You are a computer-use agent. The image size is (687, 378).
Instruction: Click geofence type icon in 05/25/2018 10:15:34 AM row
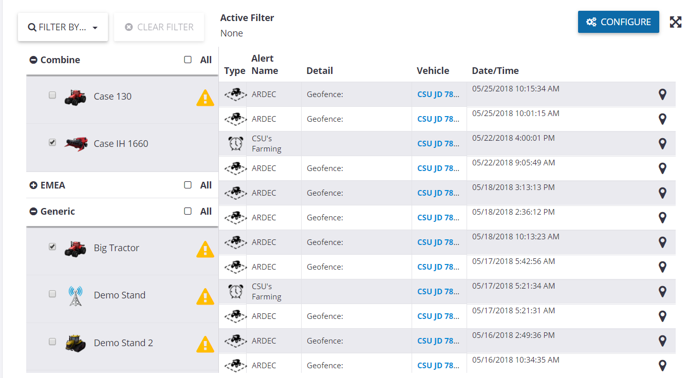[x=235, y=94]
